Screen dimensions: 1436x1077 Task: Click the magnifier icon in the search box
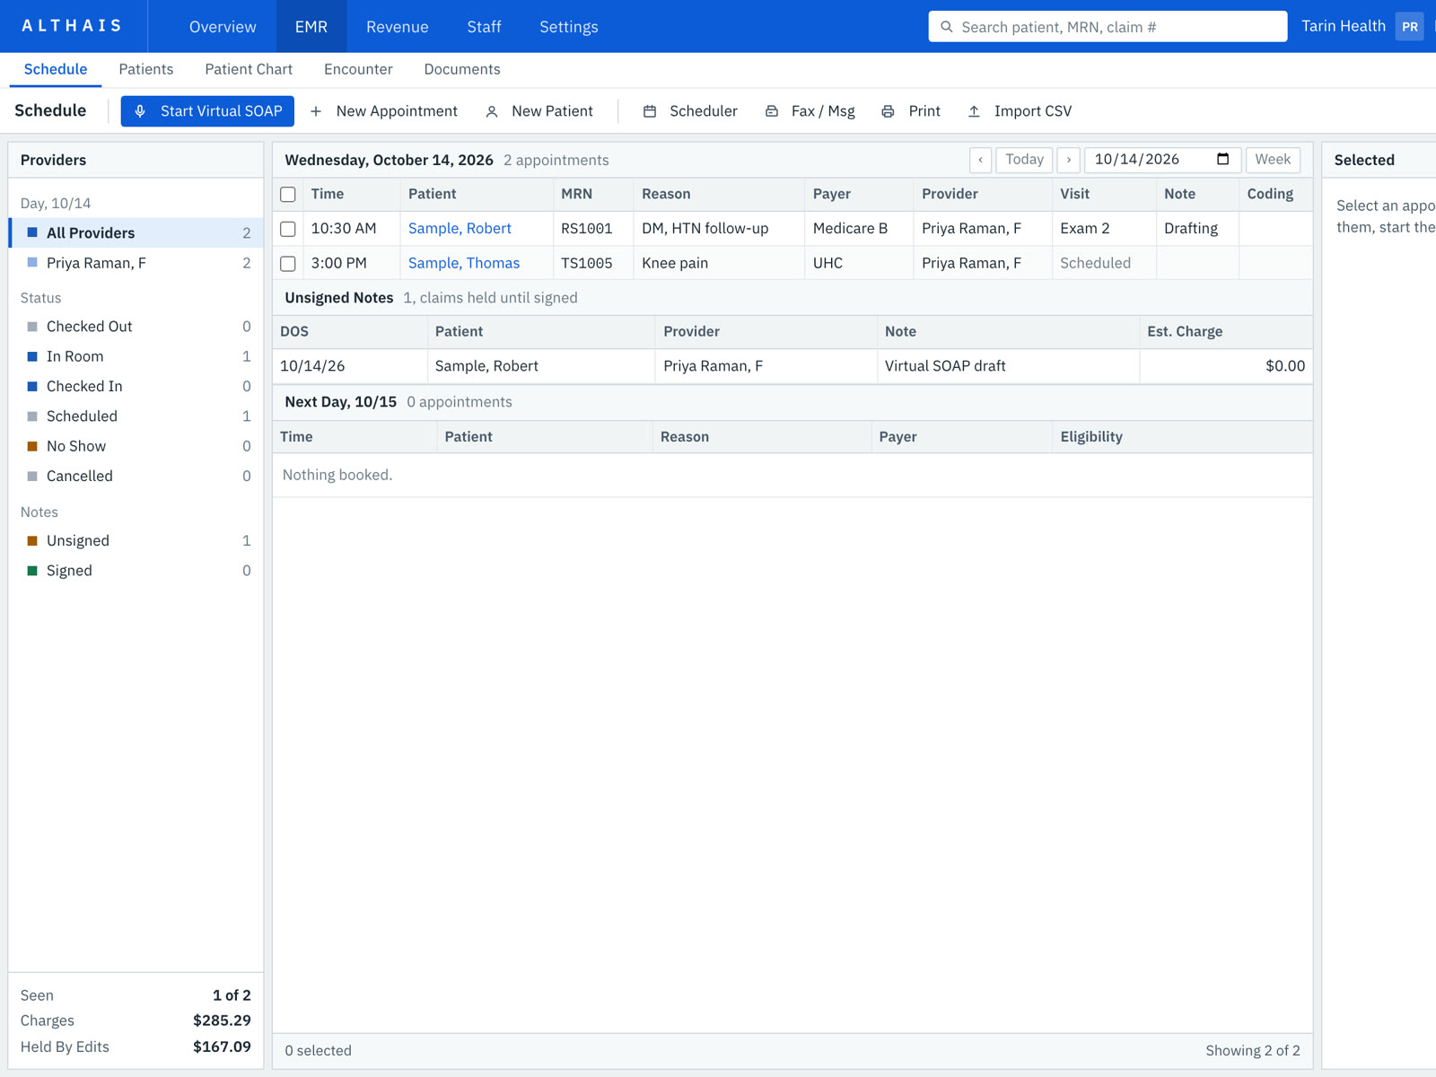coord(946,27)
